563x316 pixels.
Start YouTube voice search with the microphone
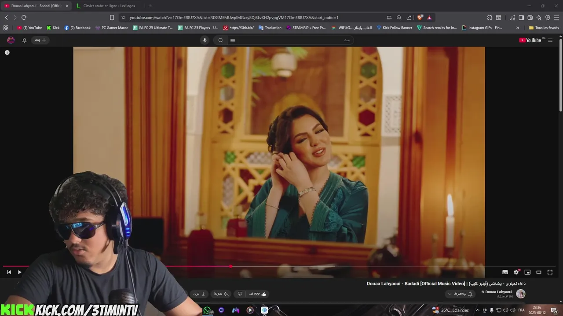(205, 40)
